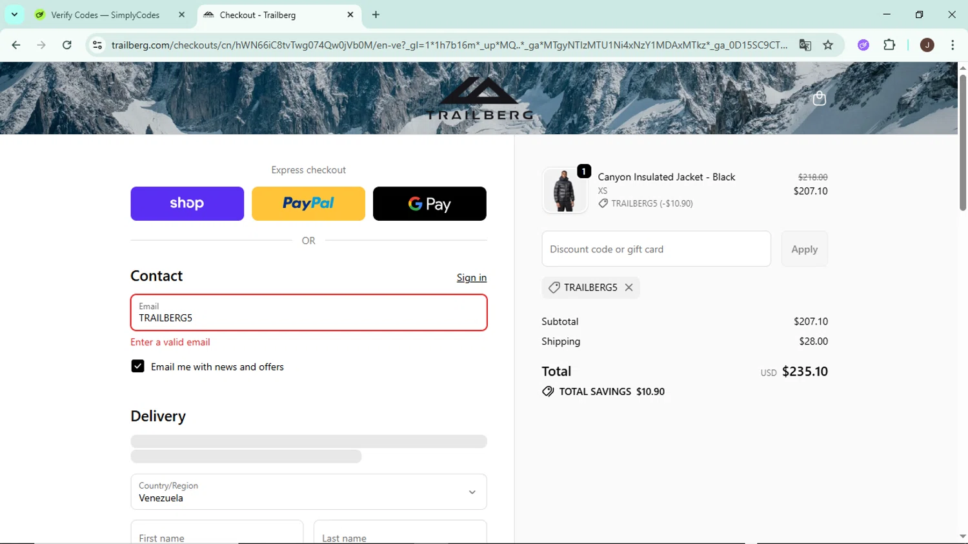This screenshot has width=968, height=544.
Task: Click the $235.10 total amount
Action: pyautogui.click(x=805, y=372)
